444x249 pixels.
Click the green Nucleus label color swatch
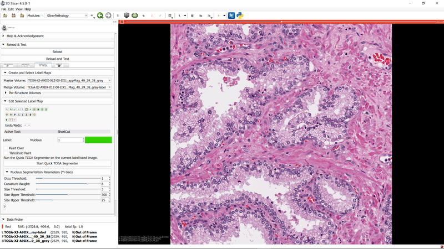[x=98, y=140]
